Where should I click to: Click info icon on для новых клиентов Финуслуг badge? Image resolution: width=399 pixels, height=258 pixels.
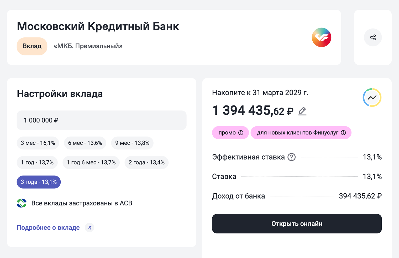(344, 133)
